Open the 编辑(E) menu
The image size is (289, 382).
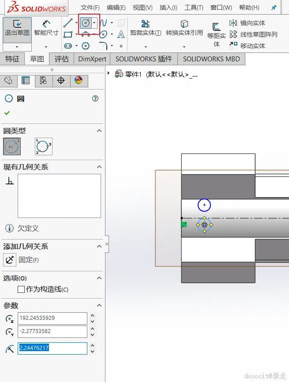(116, 7)
